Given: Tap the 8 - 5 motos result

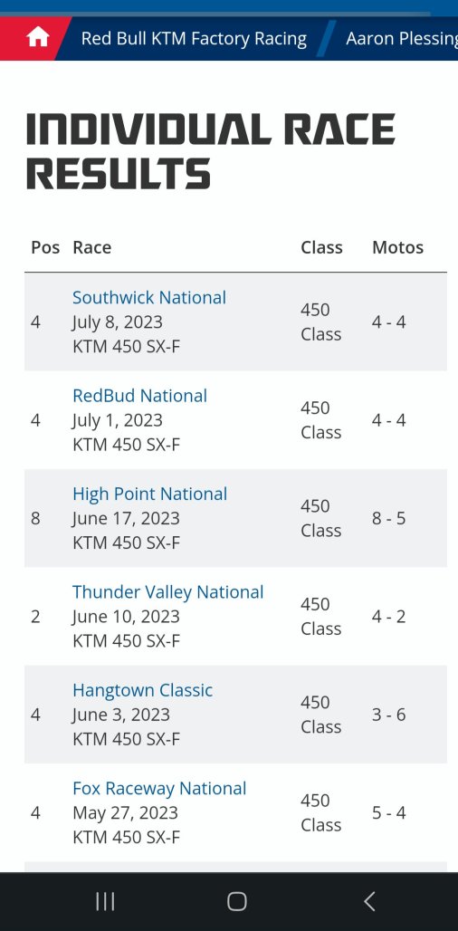Looking at the screenshot, I should (x=388, y=518).
